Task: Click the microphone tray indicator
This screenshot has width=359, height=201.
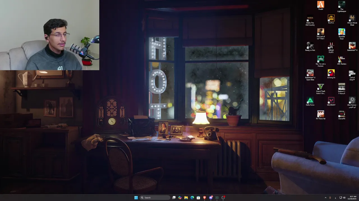Action: coord(330,198)
